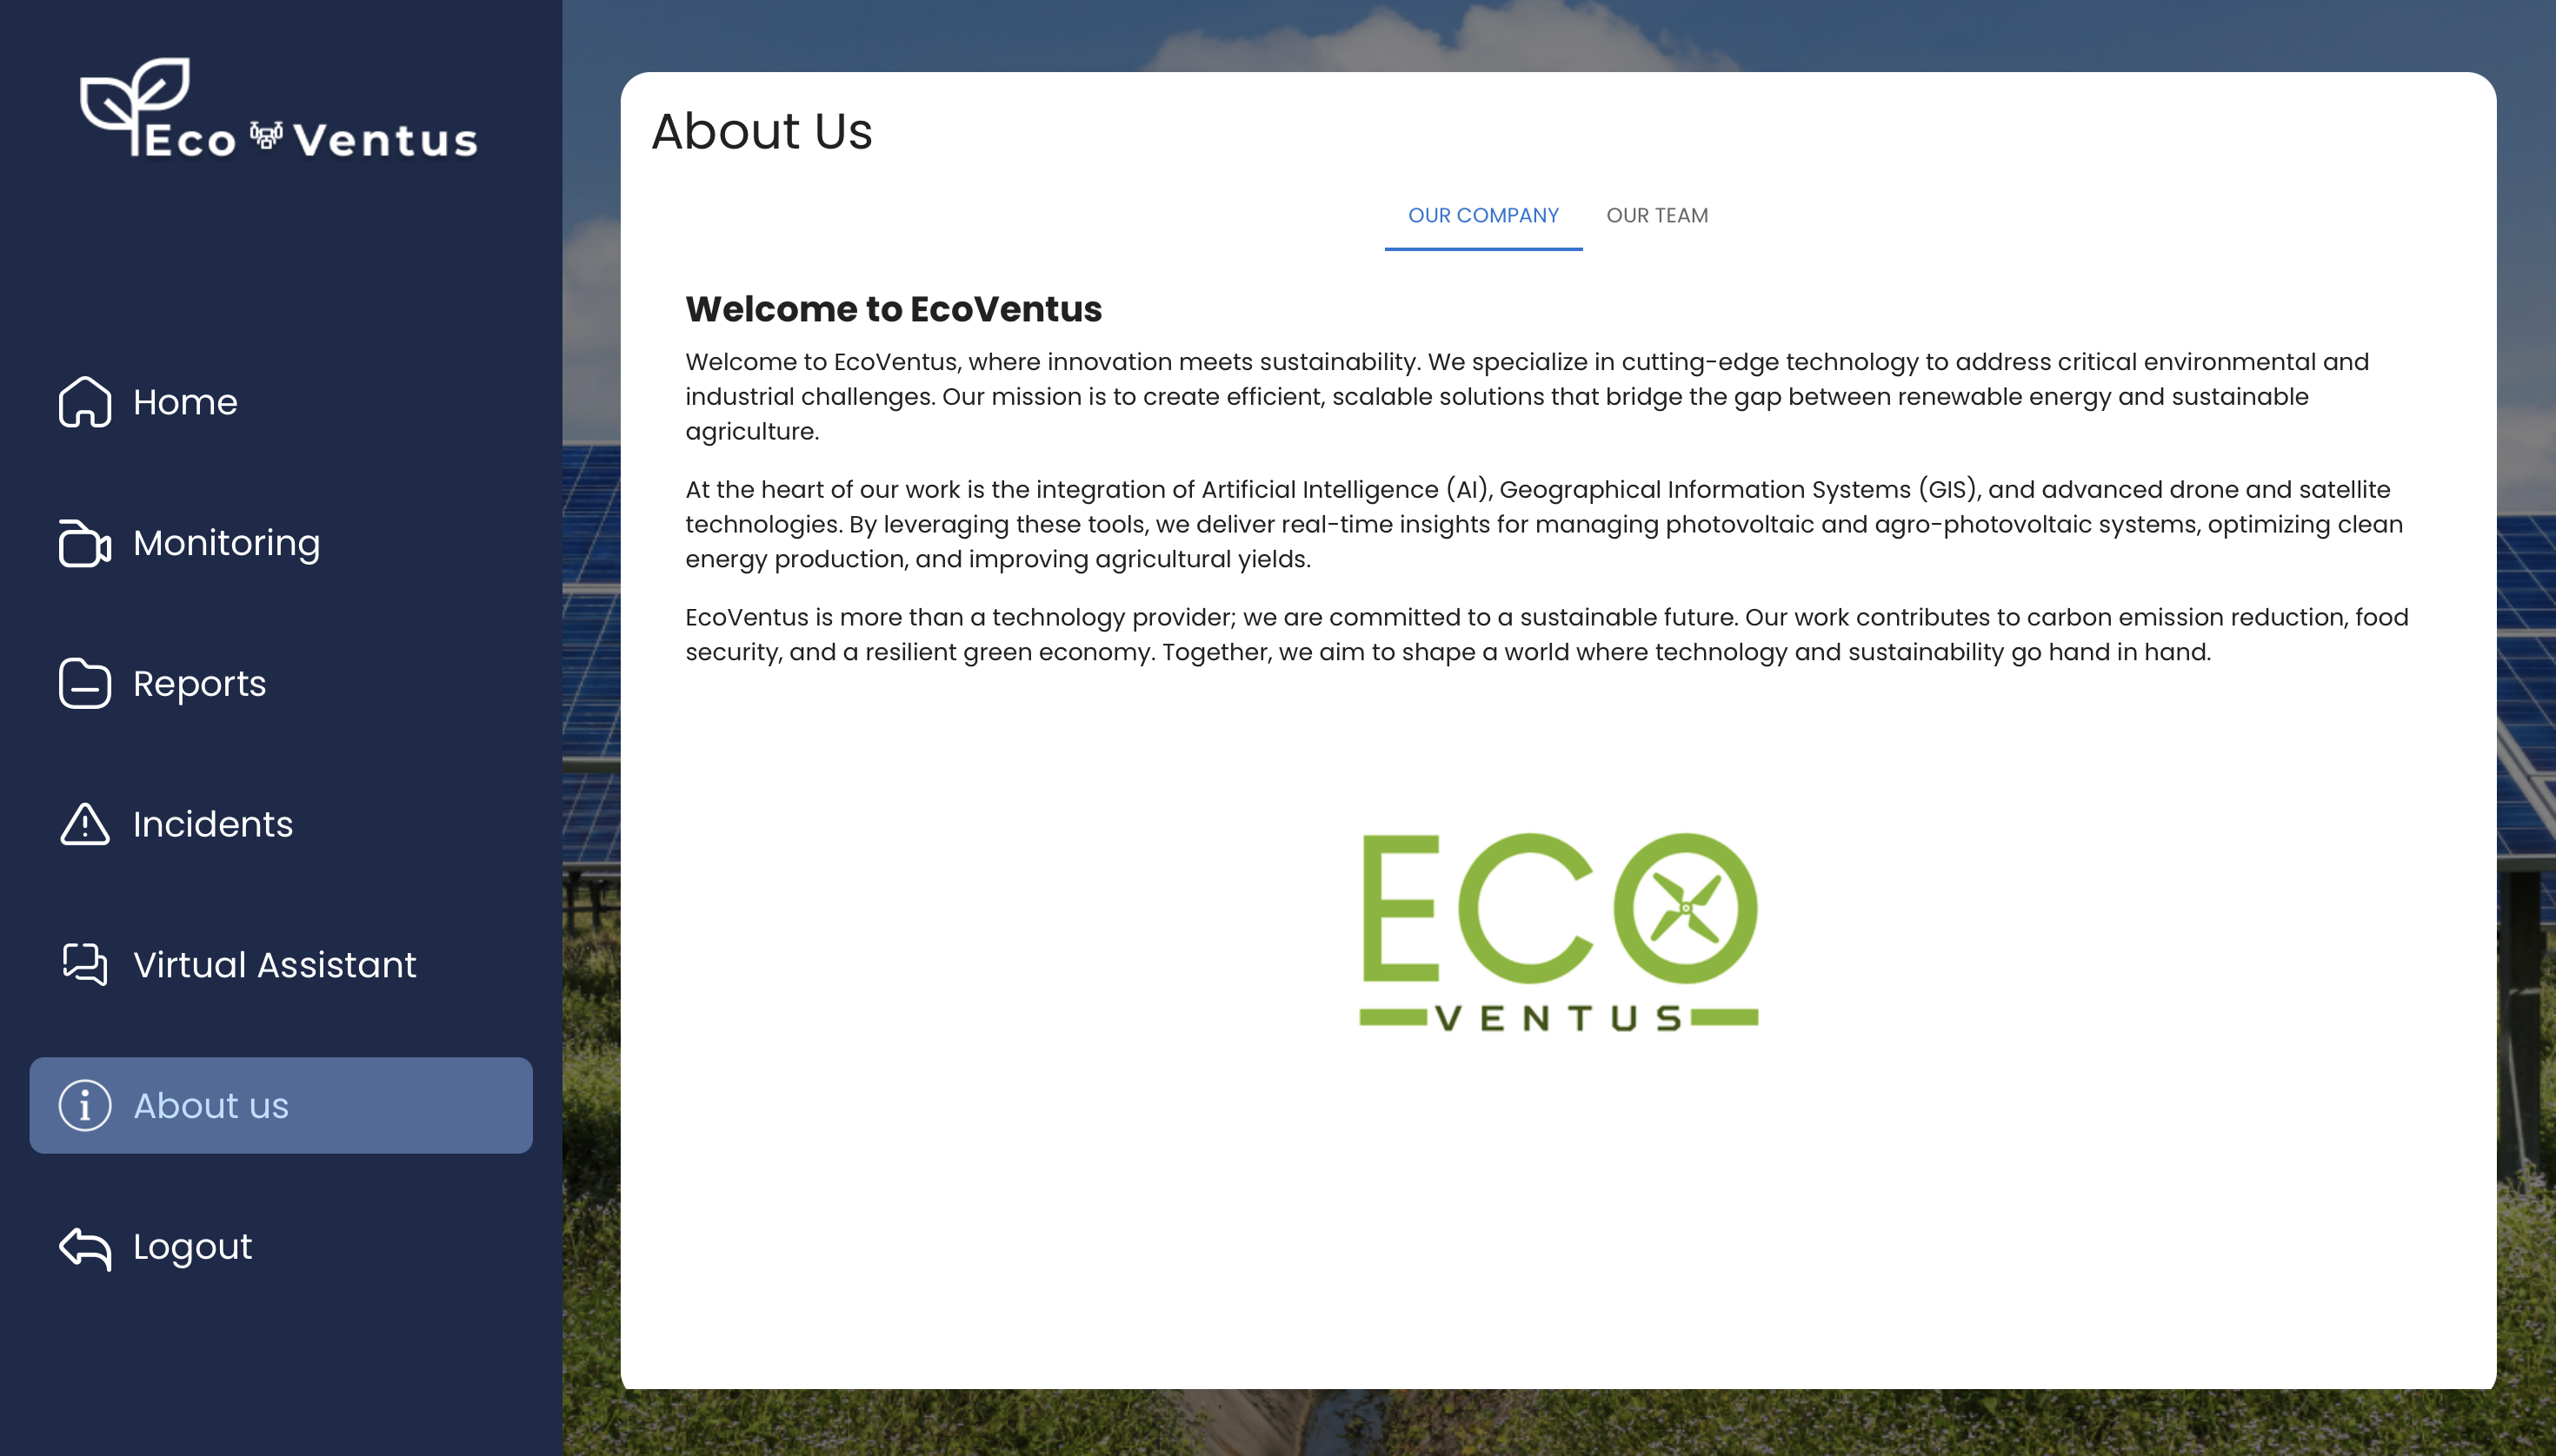2556x1456 pixels.
Task: Click the Logout arrow icon
Action: [84, 1246]
